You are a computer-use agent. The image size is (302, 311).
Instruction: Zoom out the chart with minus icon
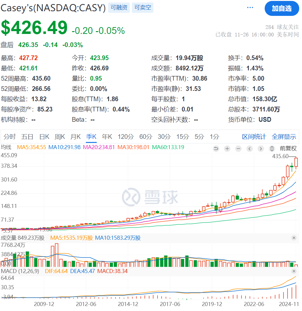(x=238, y=148)
